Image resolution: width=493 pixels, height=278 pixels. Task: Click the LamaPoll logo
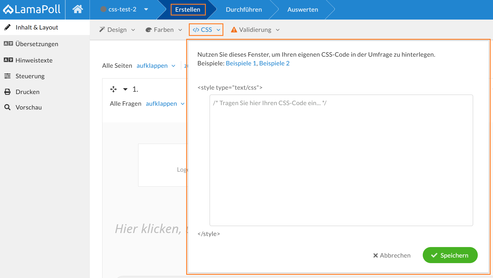pyautogui.click(x=32, y=9)
